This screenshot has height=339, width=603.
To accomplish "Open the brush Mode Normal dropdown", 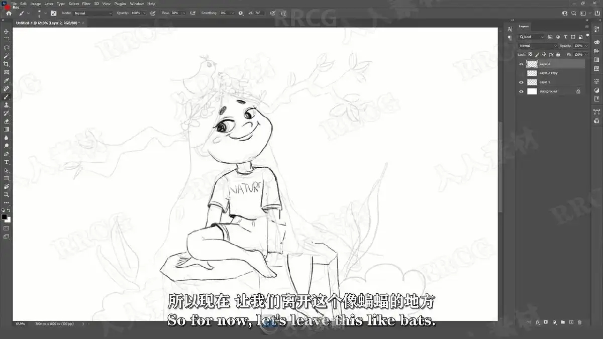I will pos(93,13).
